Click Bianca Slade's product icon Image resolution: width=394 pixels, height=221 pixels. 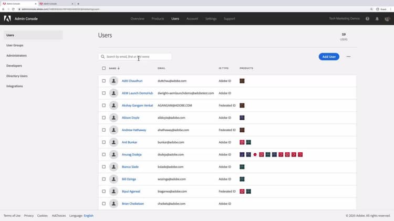(242, 167)
